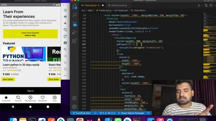The height and width of the screenshot is (121, 216).
Task: Open Manage gear icon in VS Code
Action: 74,107
